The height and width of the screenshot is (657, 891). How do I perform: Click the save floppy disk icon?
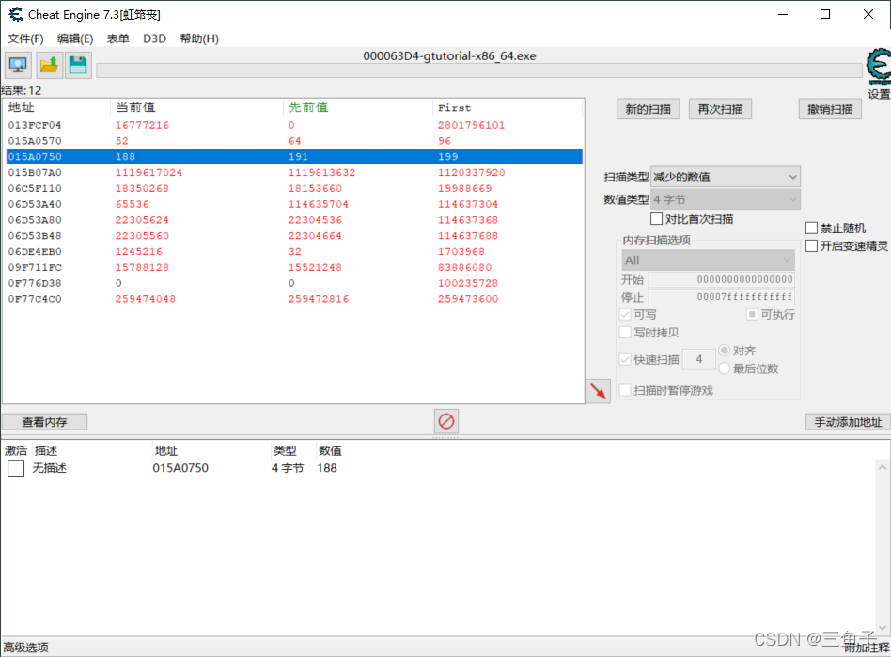pos(78,65)
